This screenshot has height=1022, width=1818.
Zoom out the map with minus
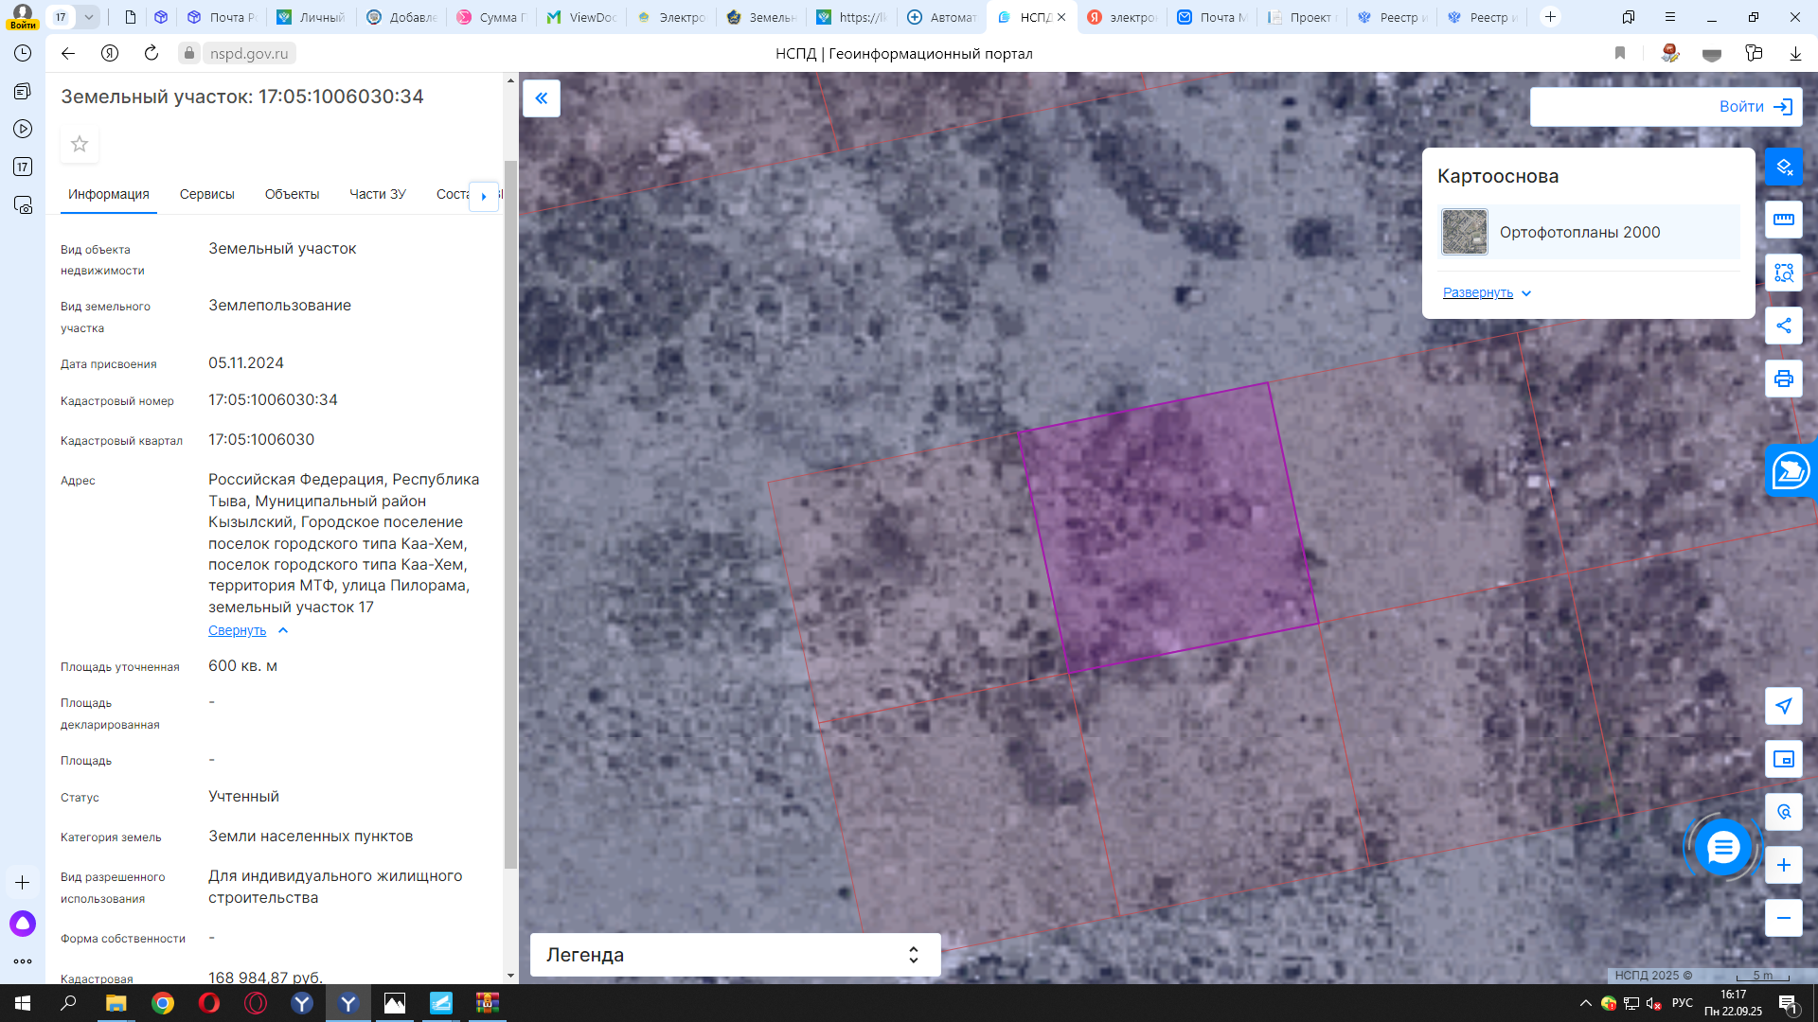(1783, 918)
